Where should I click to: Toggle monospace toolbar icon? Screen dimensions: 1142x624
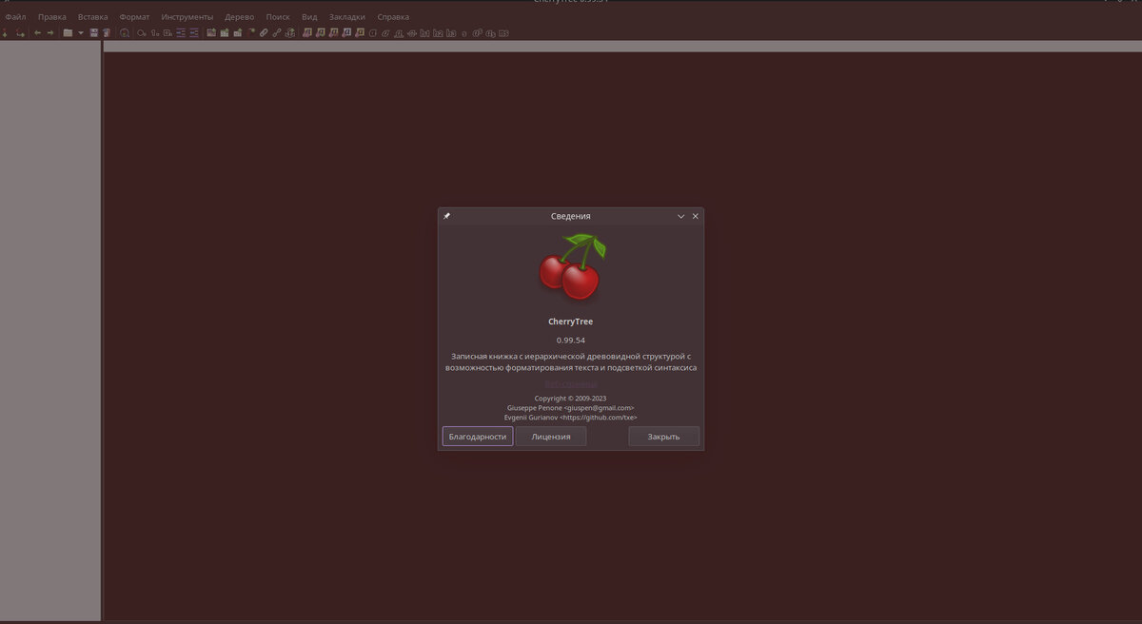click(503, 33)
